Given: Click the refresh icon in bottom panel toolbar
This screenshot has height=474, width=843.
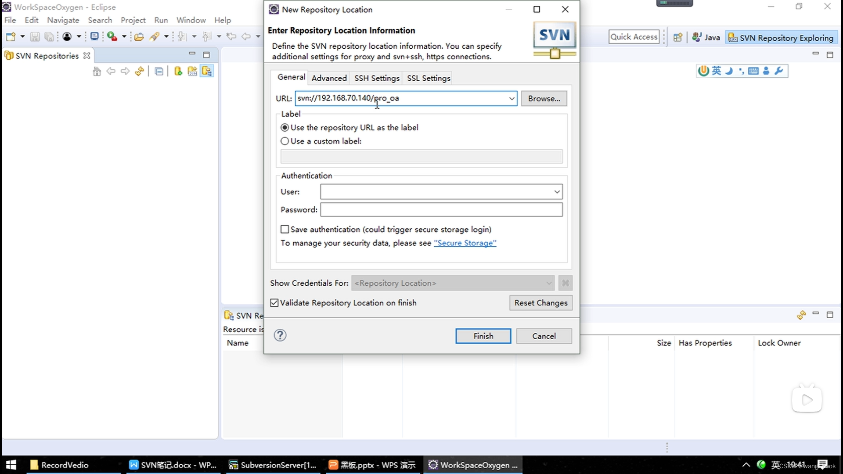Looking at the screenshot, I should pos(801,315).
